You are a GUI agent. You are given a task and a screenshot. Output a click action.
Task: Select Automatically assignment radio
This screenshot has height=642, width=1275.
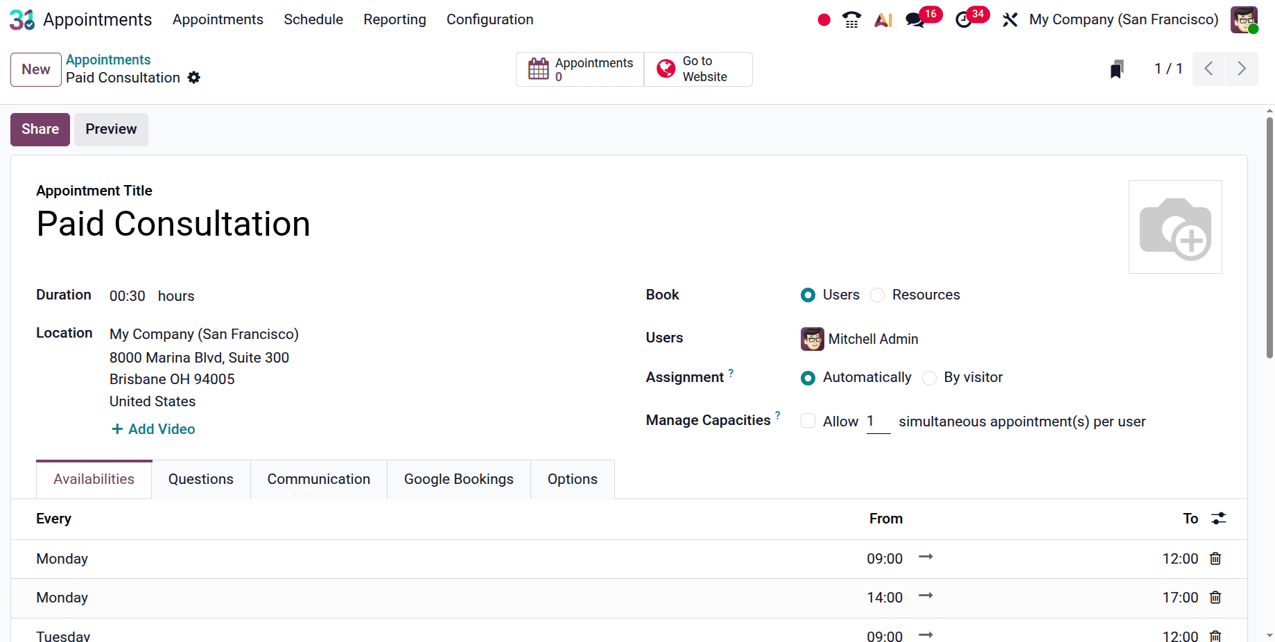pyautogui.click(x=808, y=378)
